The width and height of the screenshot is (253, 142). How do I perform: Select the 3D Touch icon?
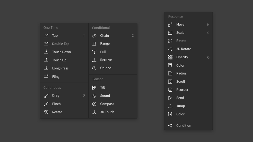pos(94,112)
